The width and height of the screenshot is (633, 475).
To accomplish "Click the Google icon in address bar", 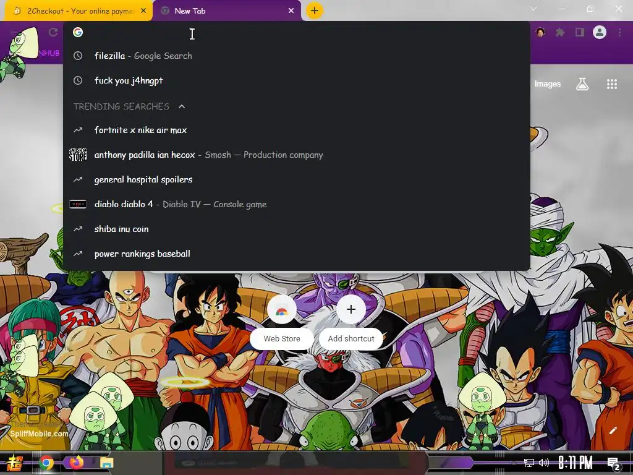I will click(78, 32).
